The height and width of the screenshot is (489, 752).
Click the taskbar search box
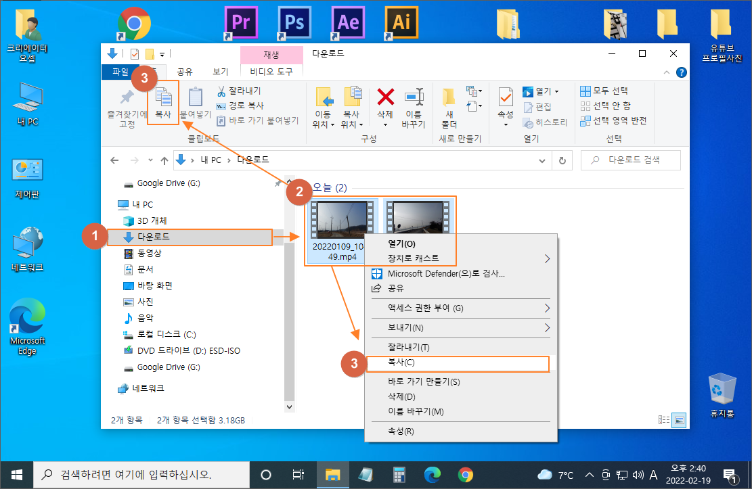(x=141, y=475)
